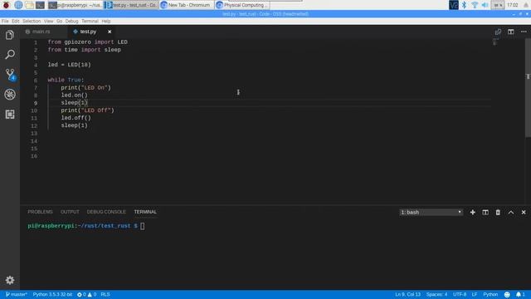Image resolution: width=531 pixels, height=299 pixels.
Task: Change the Python 3.5.3 32-bit interpreter
Action: (x=52, y=295)
